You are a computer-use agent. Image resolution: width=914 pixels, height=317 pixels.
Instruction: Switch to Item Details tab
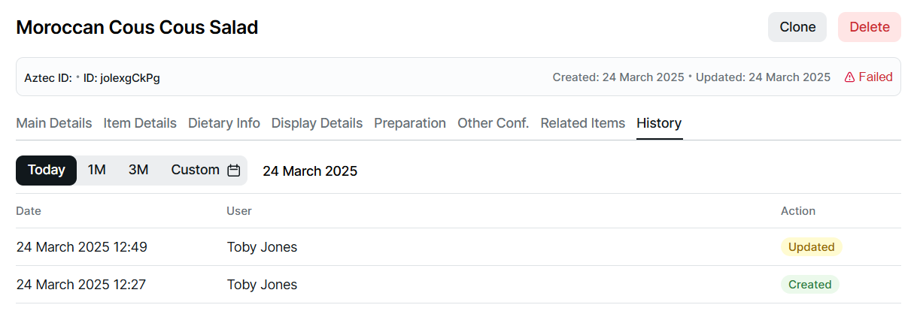click(140, 123)
